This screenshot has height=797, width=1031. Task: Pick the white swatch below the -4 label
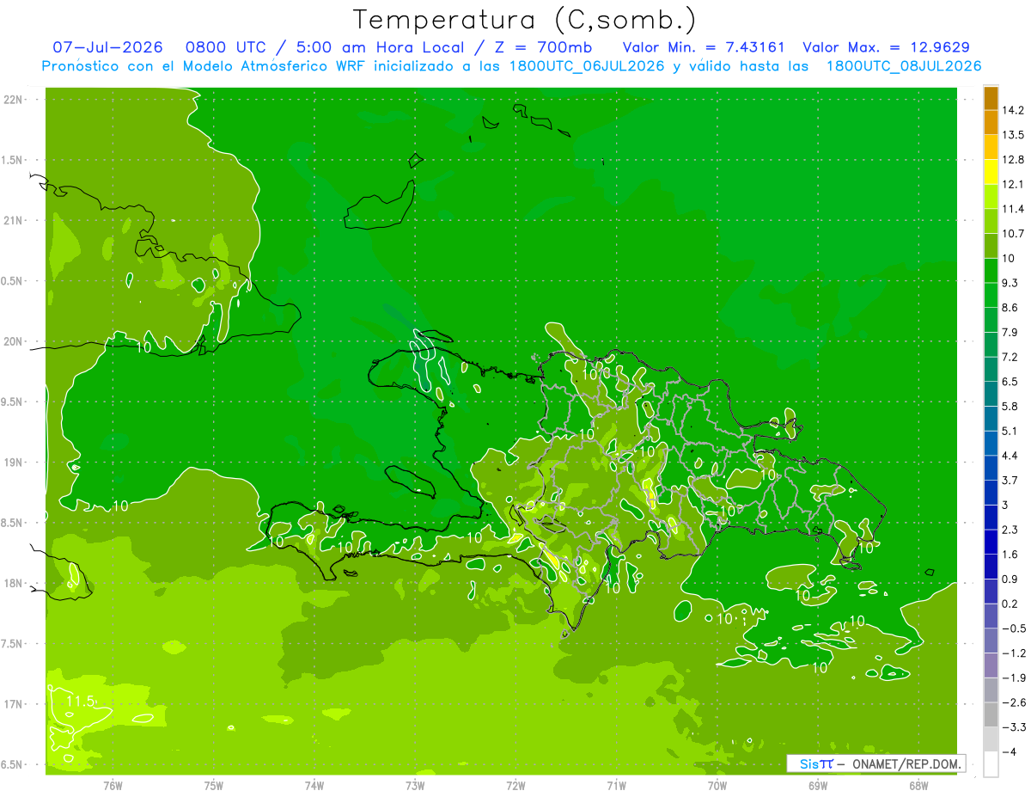(x=991, y=764)
